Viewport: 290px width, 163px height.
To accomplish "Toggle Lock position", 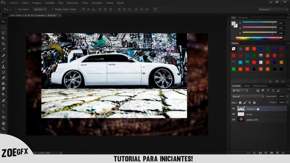I will click(250, 102).
